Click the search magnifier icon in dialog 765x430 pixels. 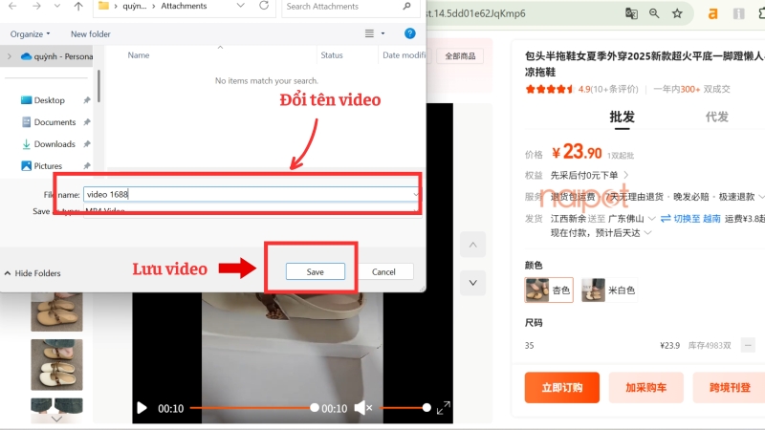(407, 6)
